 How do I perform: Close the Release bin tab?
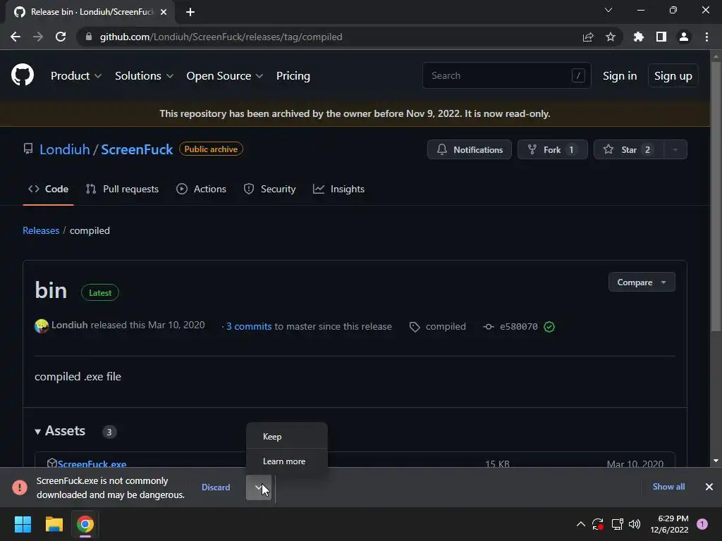click(x=164, y=12)
